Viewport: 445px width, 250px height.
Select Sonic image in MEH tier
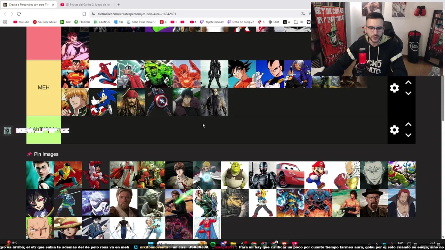[103, 102]
